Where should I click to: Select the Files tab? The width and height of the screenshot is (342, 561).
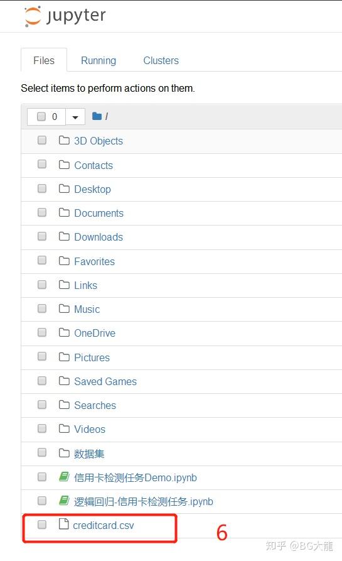(x=44, y=60)
